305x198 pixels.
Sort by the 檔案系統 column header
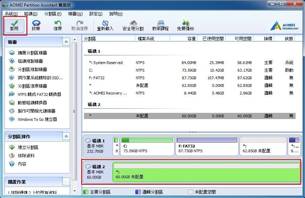click(x=153, y=39)
